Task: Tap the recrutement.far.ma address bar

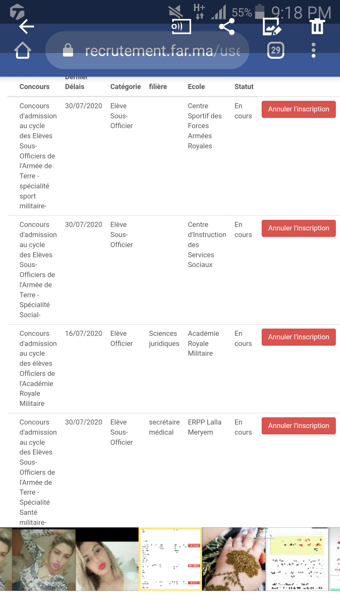Action: click(162, 50)
